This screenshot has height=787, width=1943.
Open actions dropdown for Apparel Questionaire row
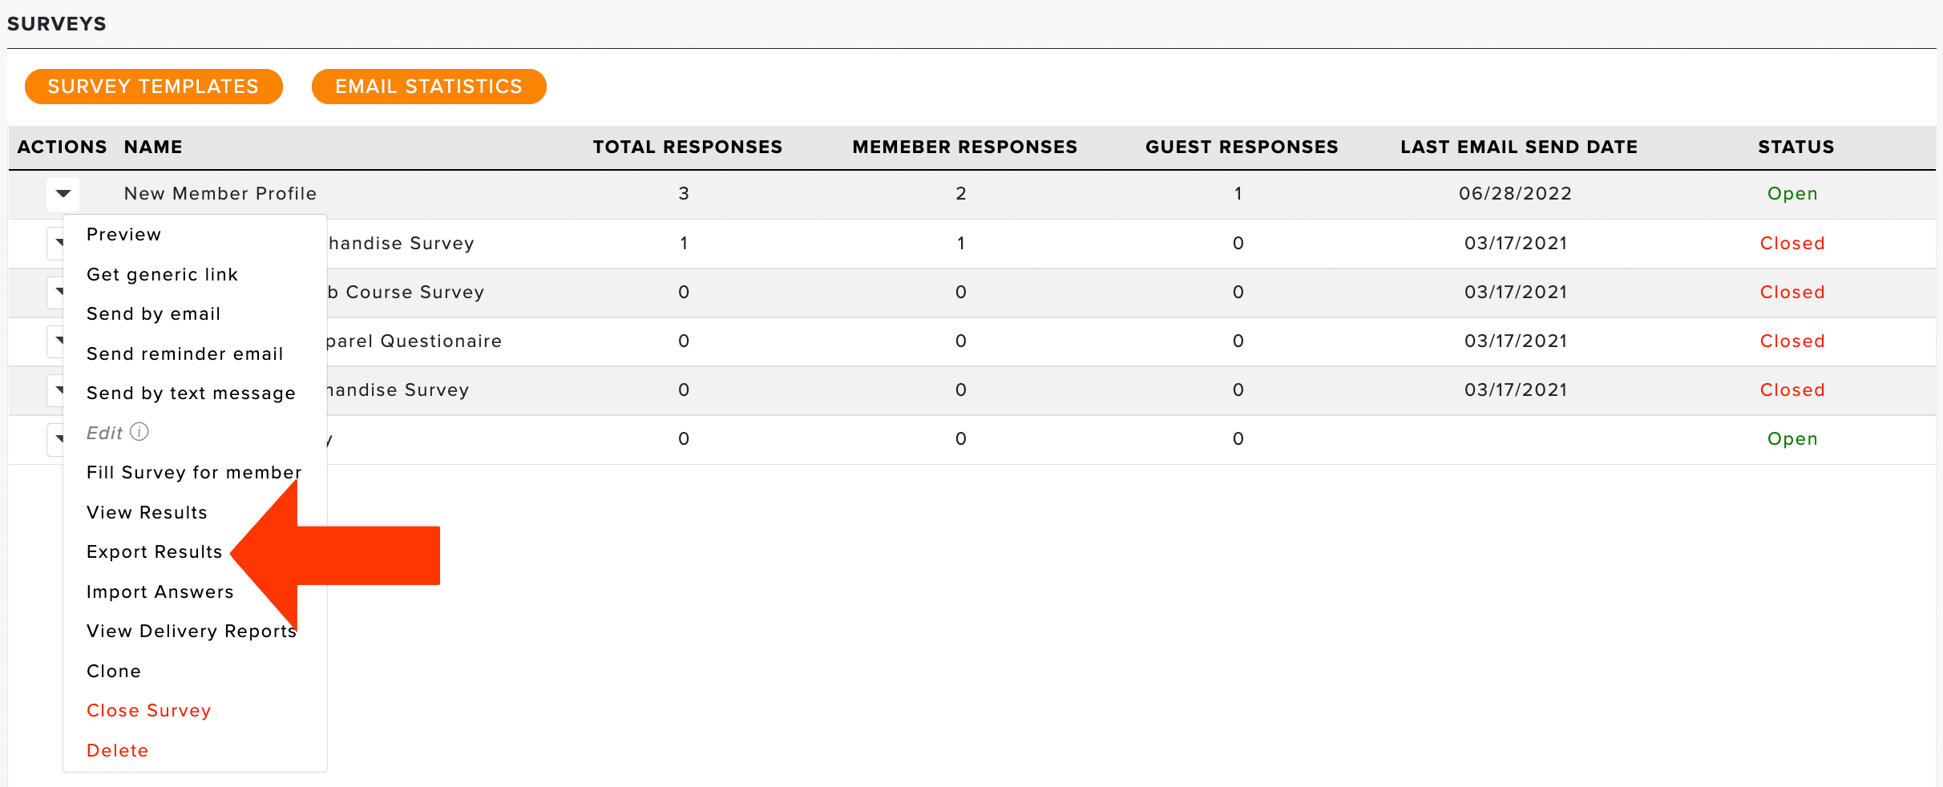(55, 341)
